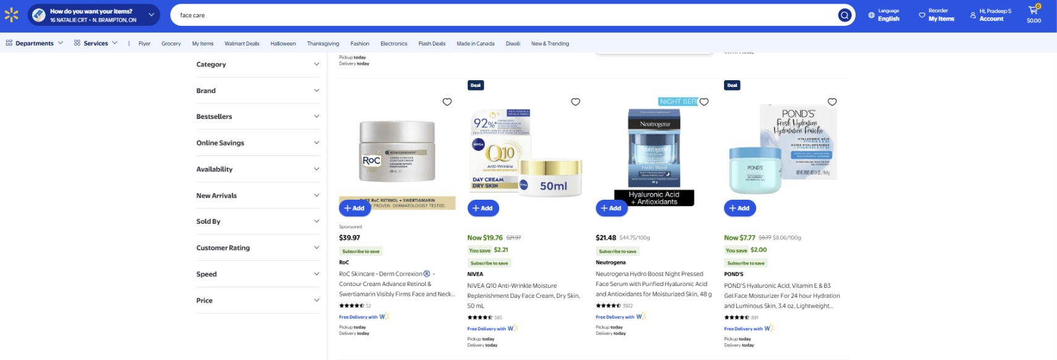Add Neutrogena Hydro Boost to wishlist heart
Screen dimensions: 1057x360
[x=704, y=102]
